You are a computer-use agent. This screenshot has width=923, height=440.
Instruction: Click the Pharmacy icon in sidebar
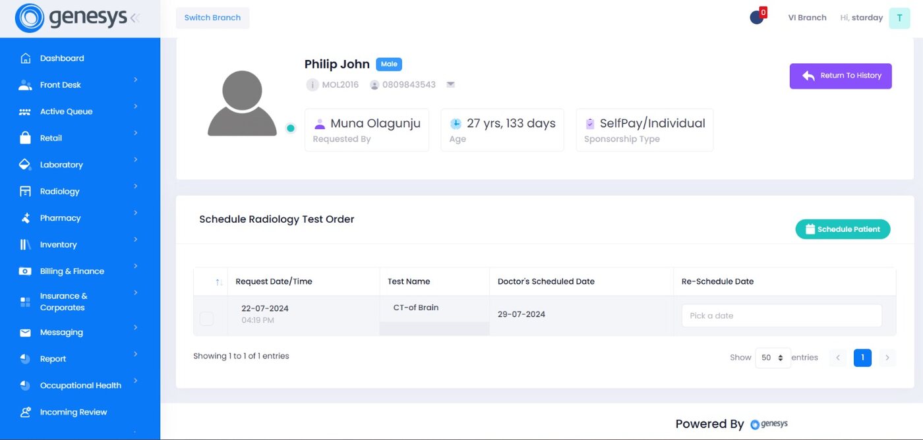[25, 218]
